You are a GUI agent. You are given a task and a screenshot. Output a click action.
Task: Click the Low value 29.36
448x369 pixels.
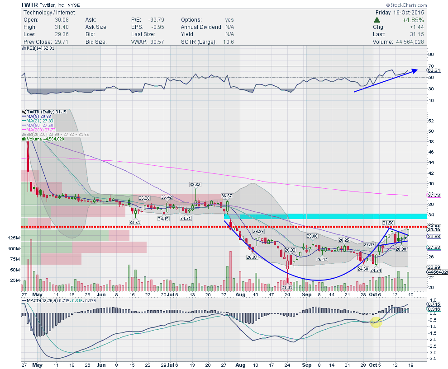pyautogui.click(x=62, y=34)
